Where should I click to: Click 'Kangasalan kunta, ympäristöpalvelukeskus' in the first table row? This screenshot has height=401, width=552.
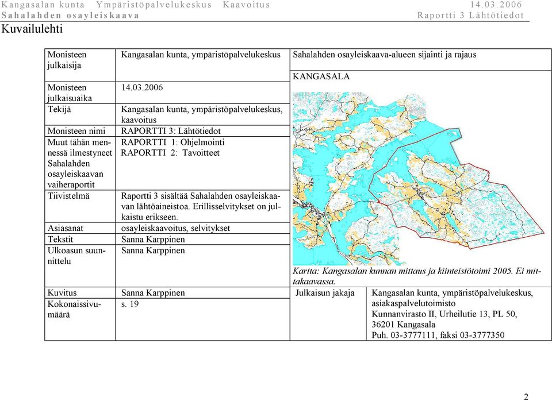click(x=201, y=55)
